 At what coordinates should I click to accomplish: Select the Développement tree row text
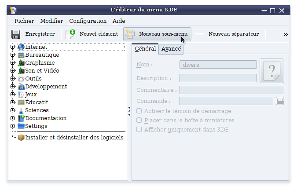[x=46, y=87]
